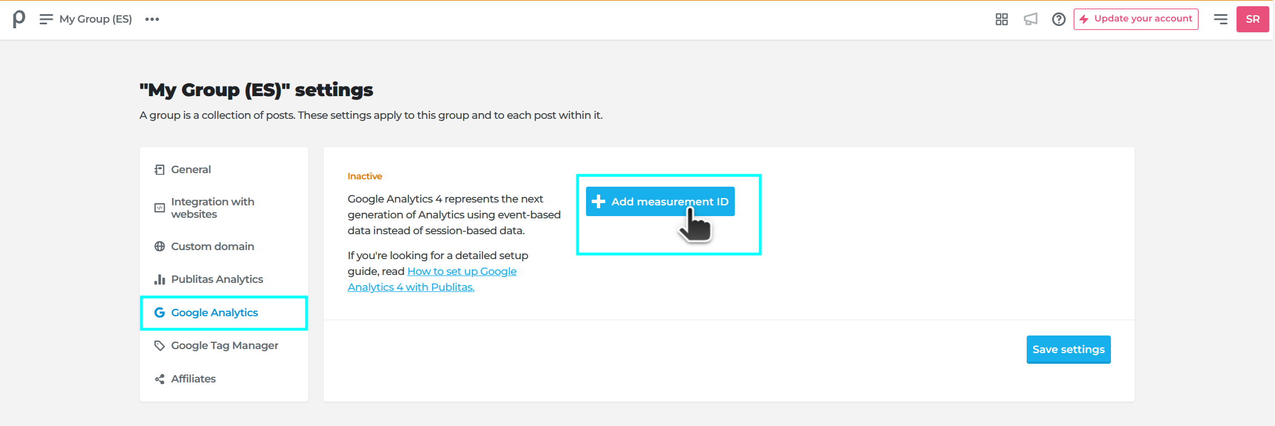The width and height of the screenshot is (1275, 426).
Task: Open the help question mark icon
Action: (x=1059, y=19)
